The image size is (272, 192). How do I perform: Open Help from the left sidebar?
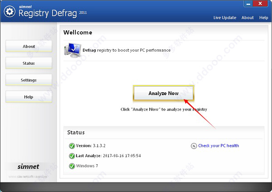29,96
